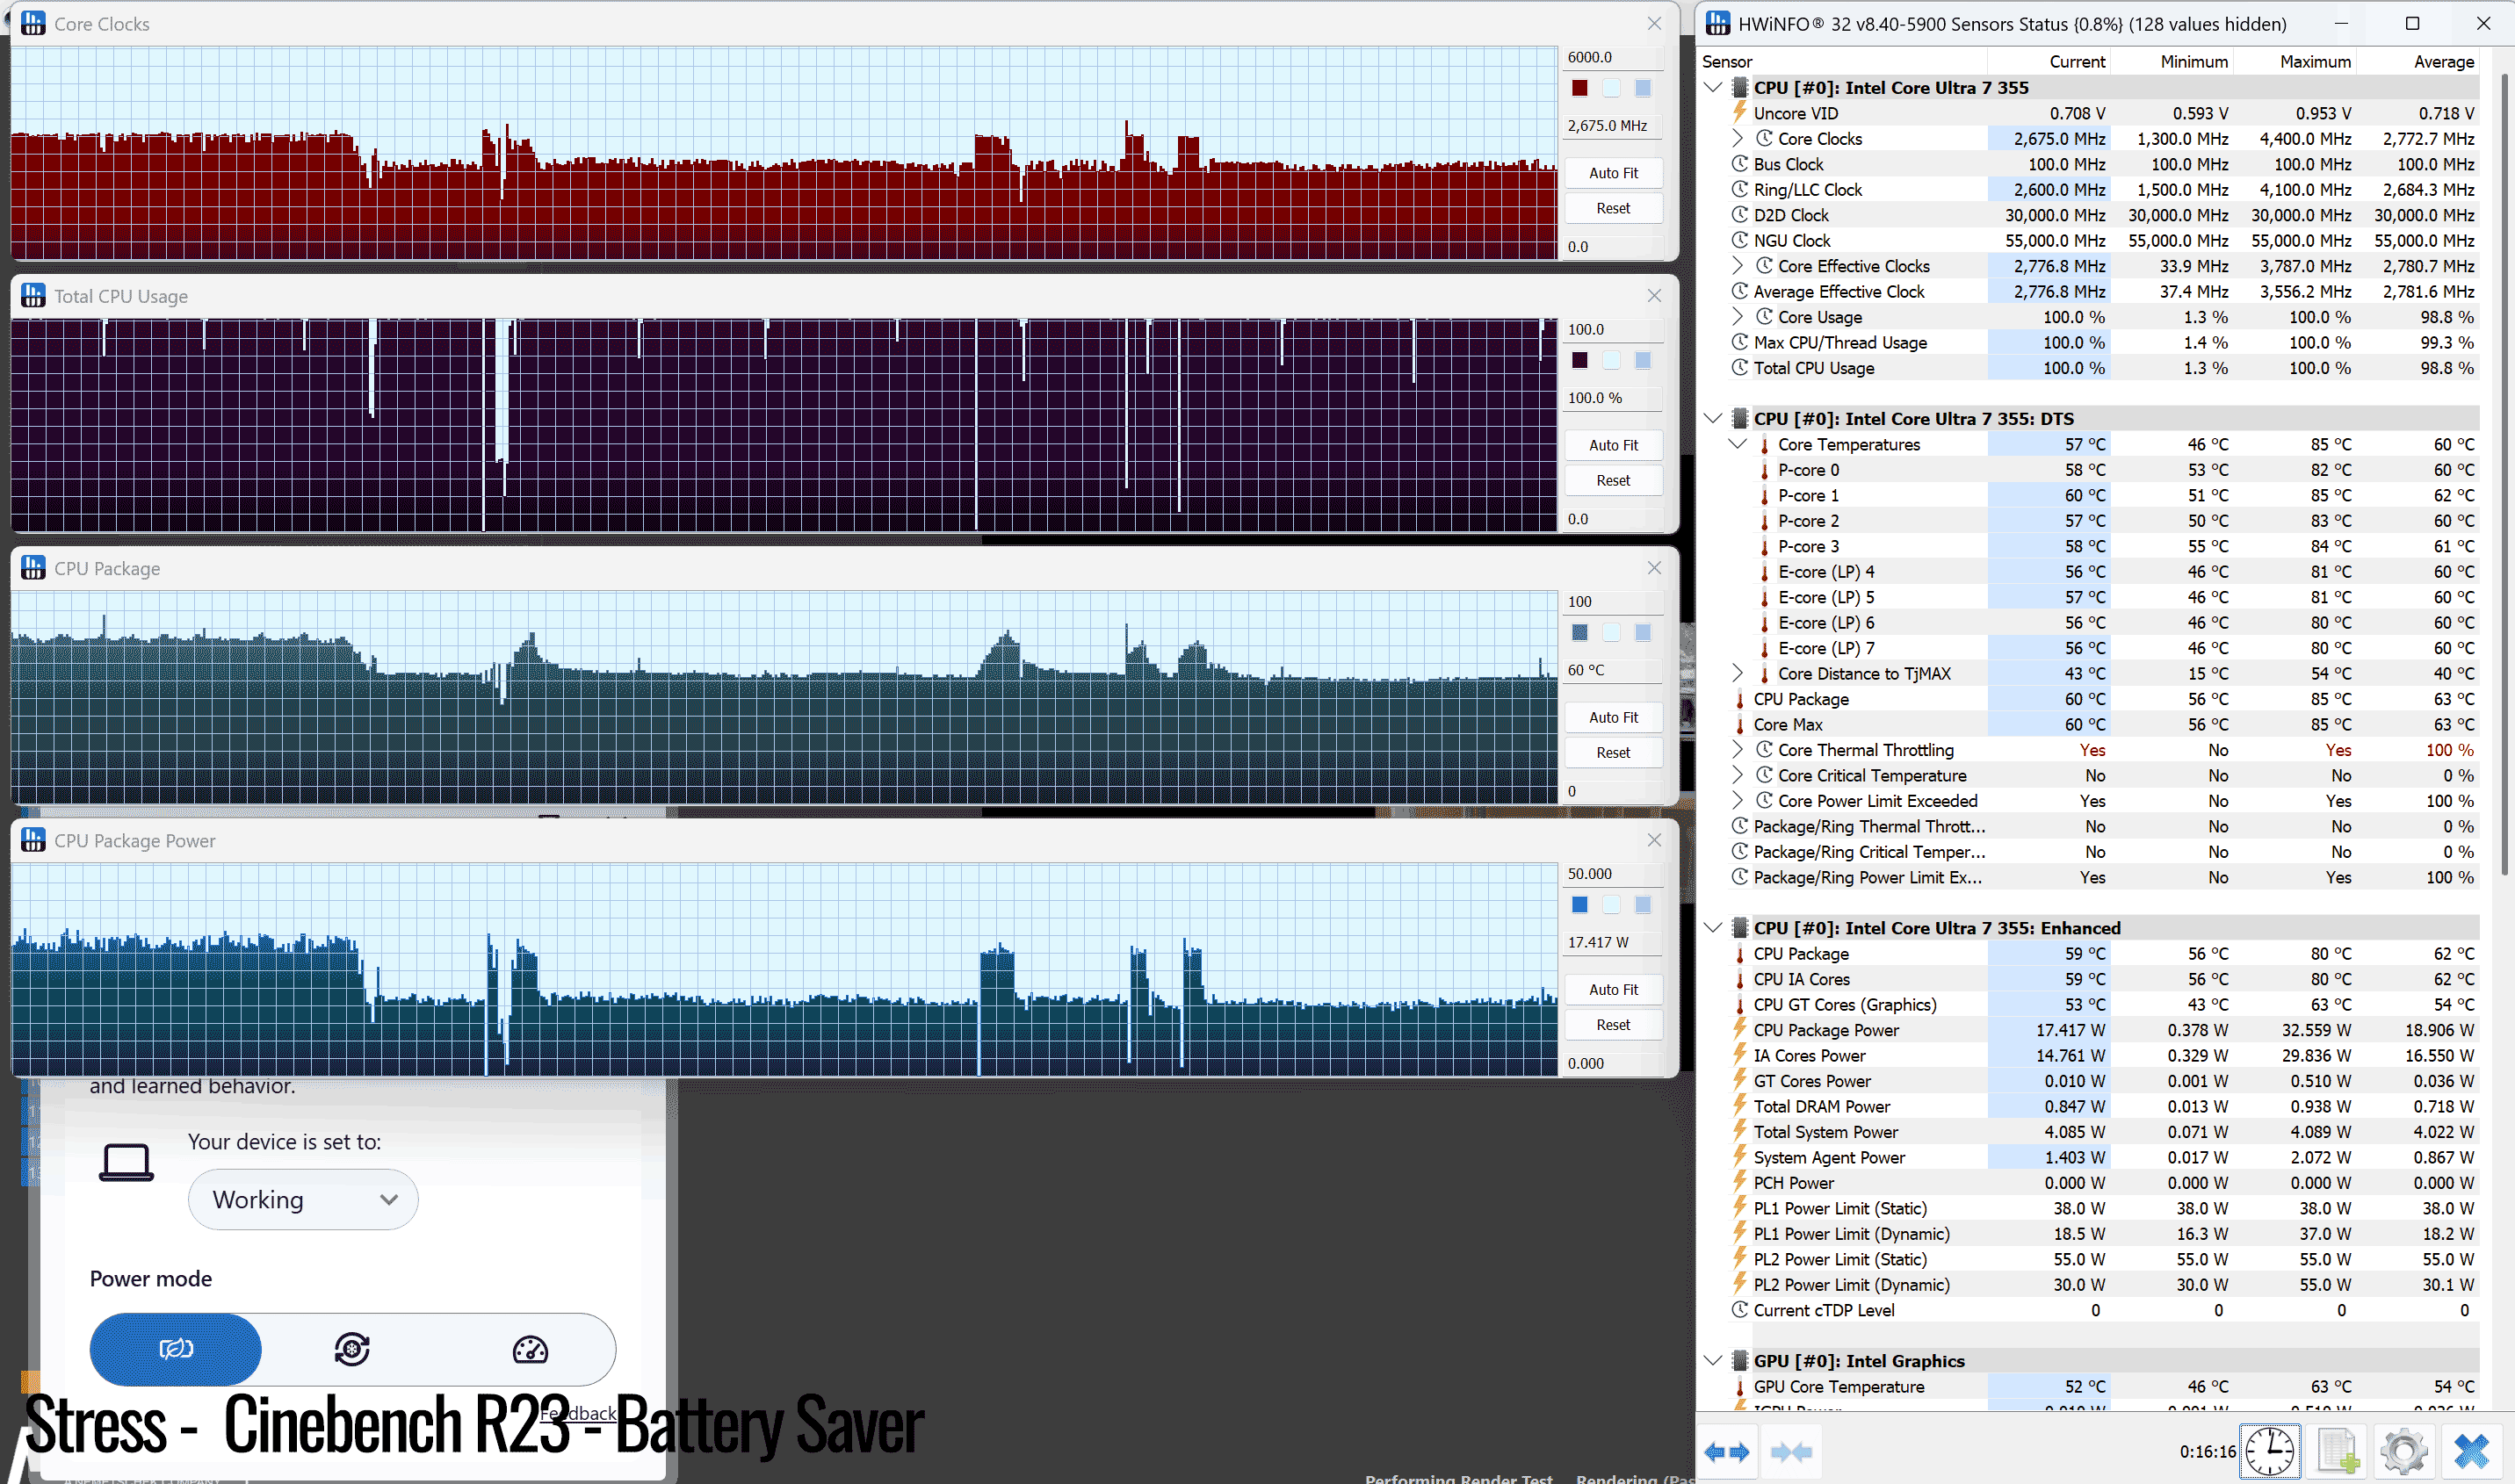Click the clock icon beside Bus Clock

pos(1739,163)
